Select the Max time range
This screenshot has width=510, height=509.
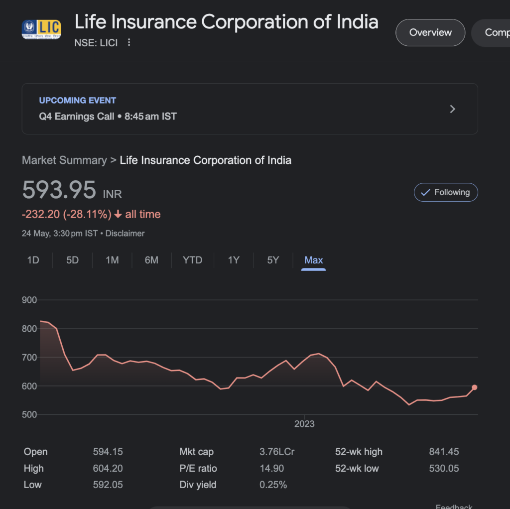click(314, 260)
